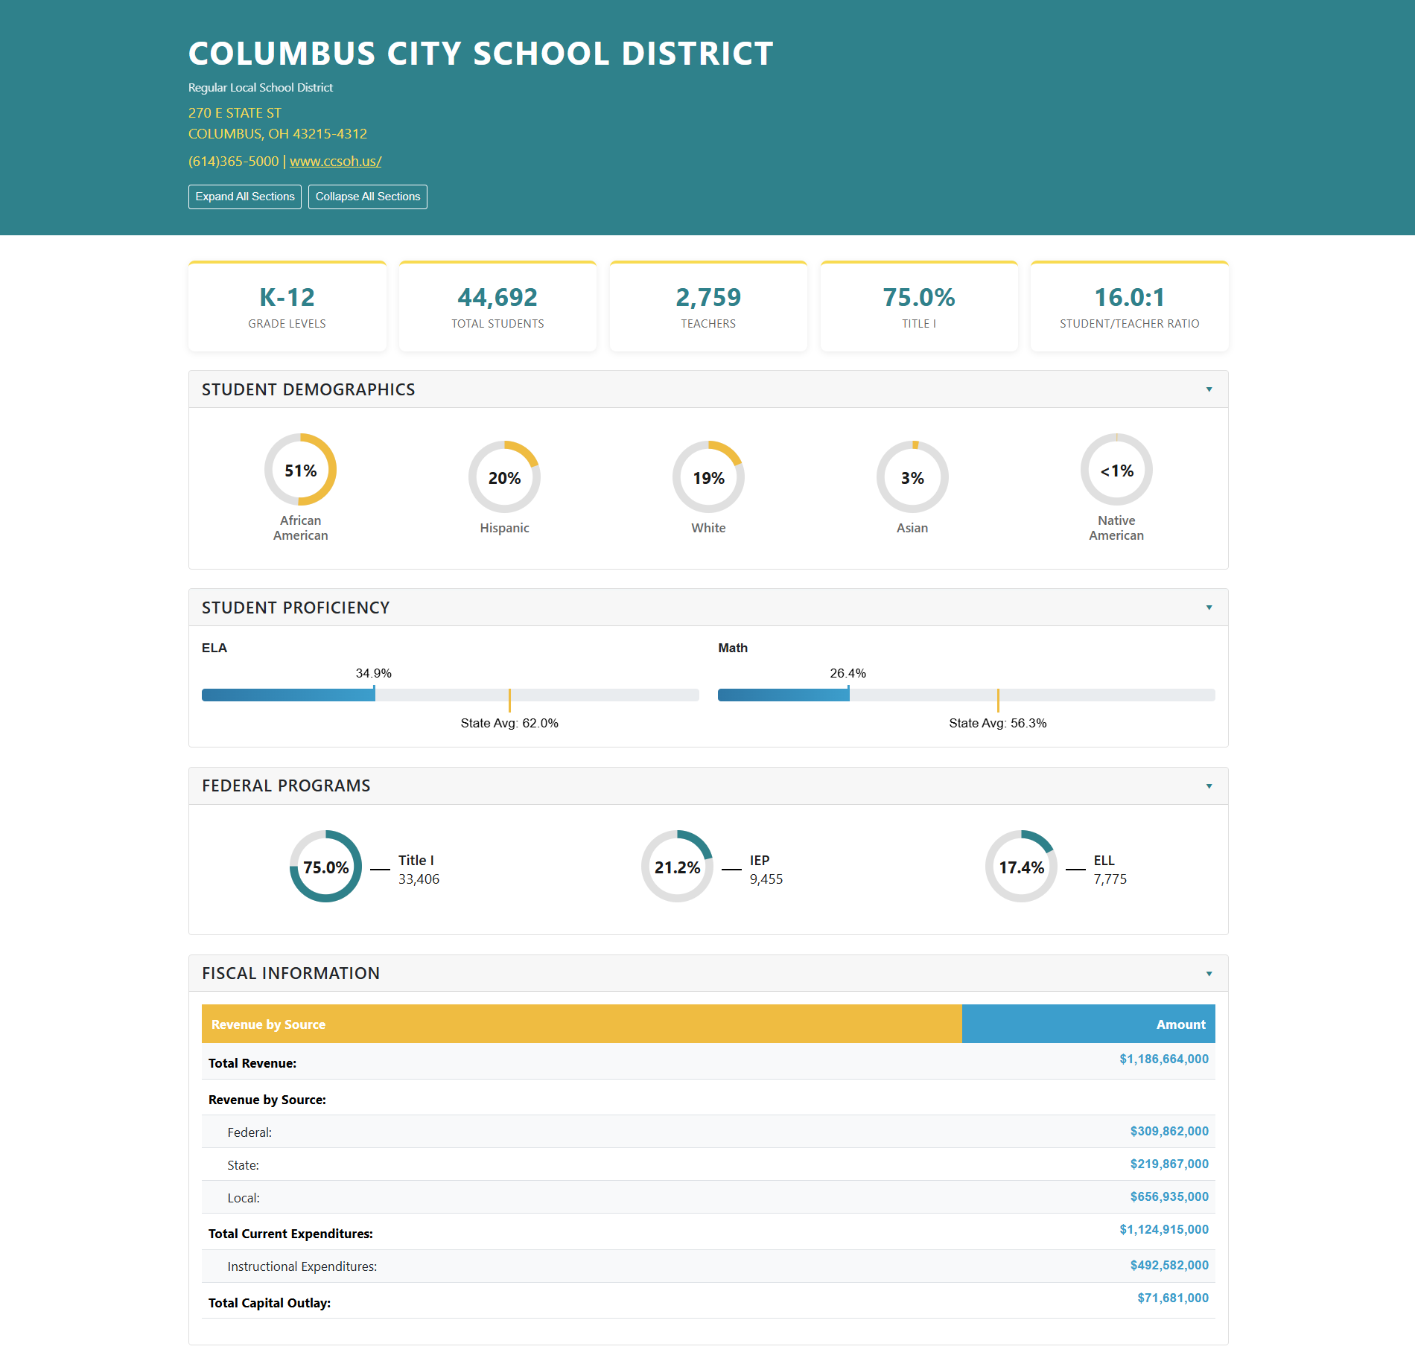Select the 19% White donut chart
This screenshot has height=1361, width=1415.
click(709, 477)
